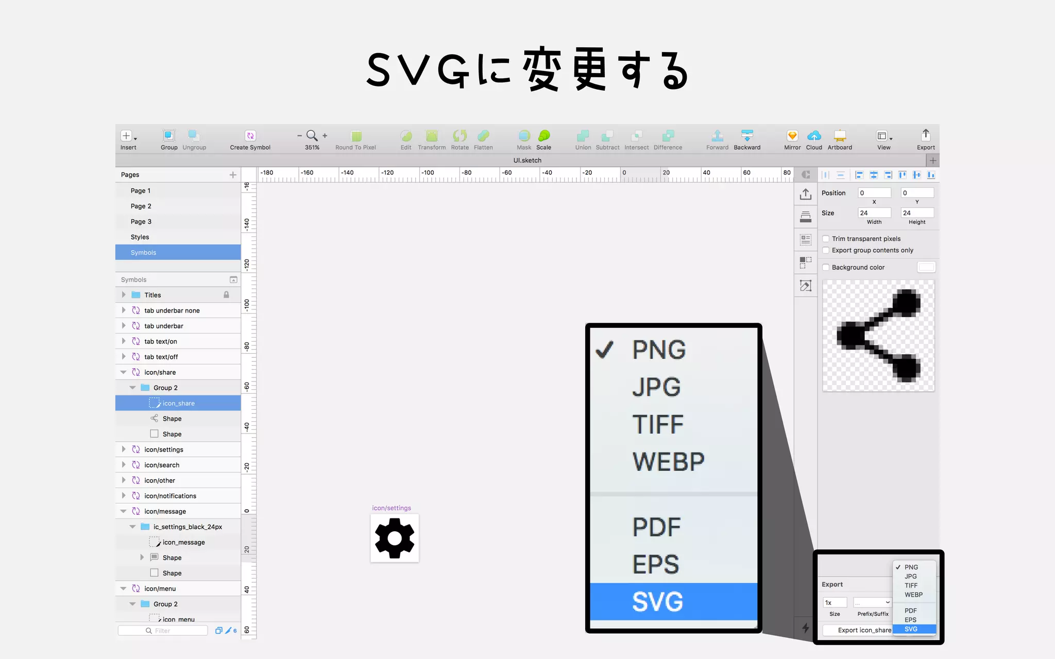Viewport: 1055px width, 659px height.
Task: Click the Forward arrange icon
Action: (x=717, y=135)
